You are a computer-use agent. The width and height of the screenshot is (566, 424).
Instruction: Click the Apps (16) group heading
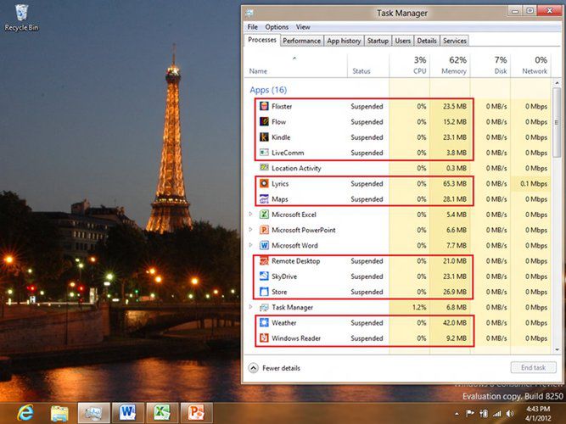(268, 90)
